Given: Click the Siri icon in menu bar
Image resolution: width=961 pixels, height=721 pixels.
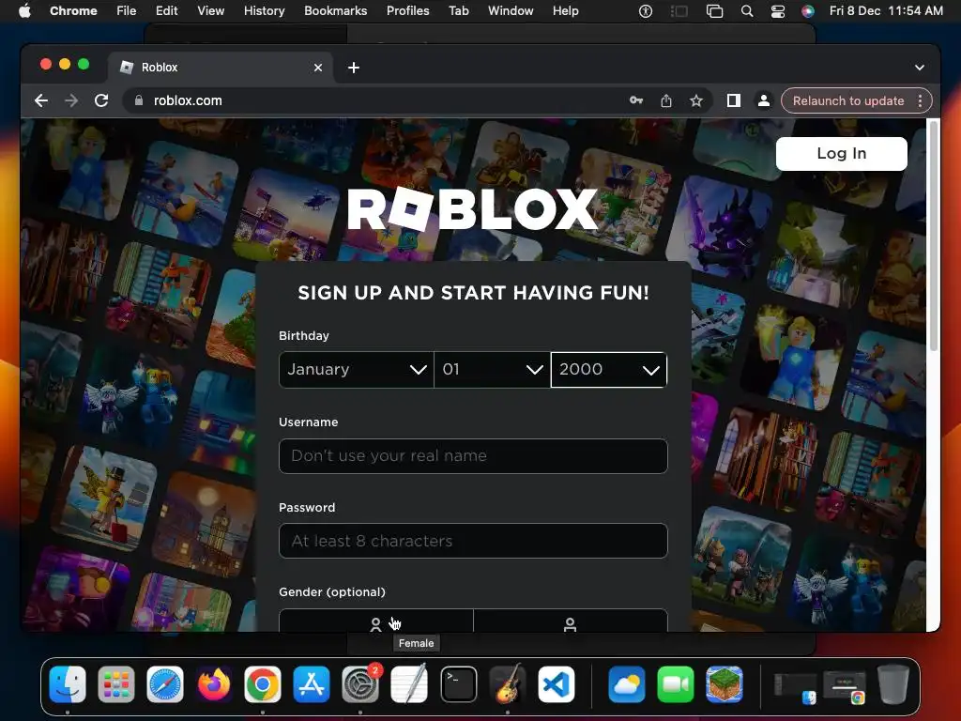Looking at the screenshot, I should 808,11.
